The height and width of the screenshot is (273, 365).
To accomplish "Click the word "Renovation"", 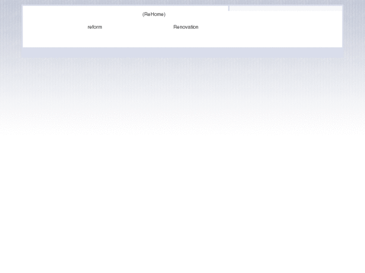I will click(186, 27).
